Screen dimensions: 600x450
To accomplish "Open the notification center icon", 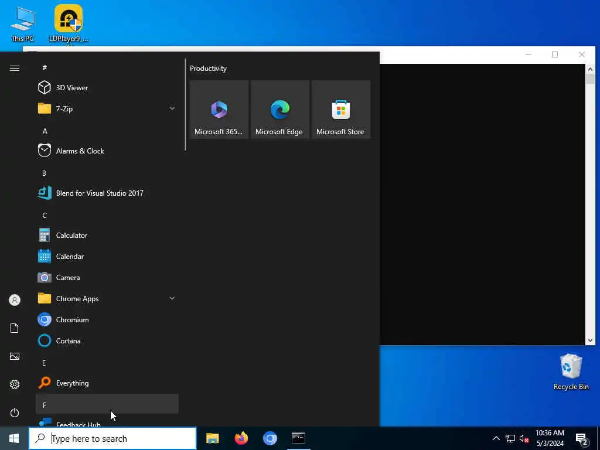I will coord(582,438).
